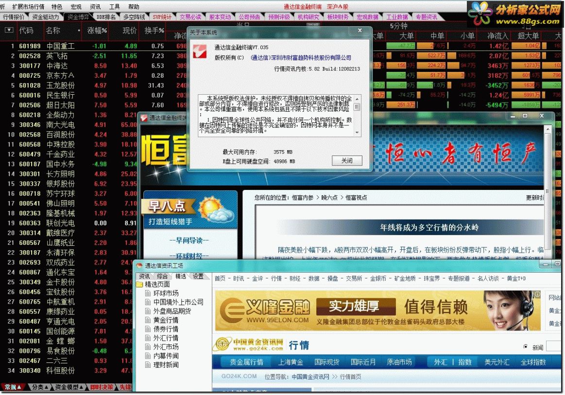Switch to the 行情报价 tab
565x395 pixels.
click(x=14, y=17)
